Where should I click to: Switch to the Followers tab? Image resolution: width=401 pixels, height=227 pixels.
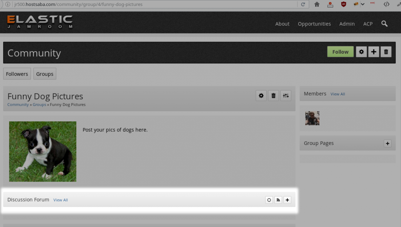point(17,74)
